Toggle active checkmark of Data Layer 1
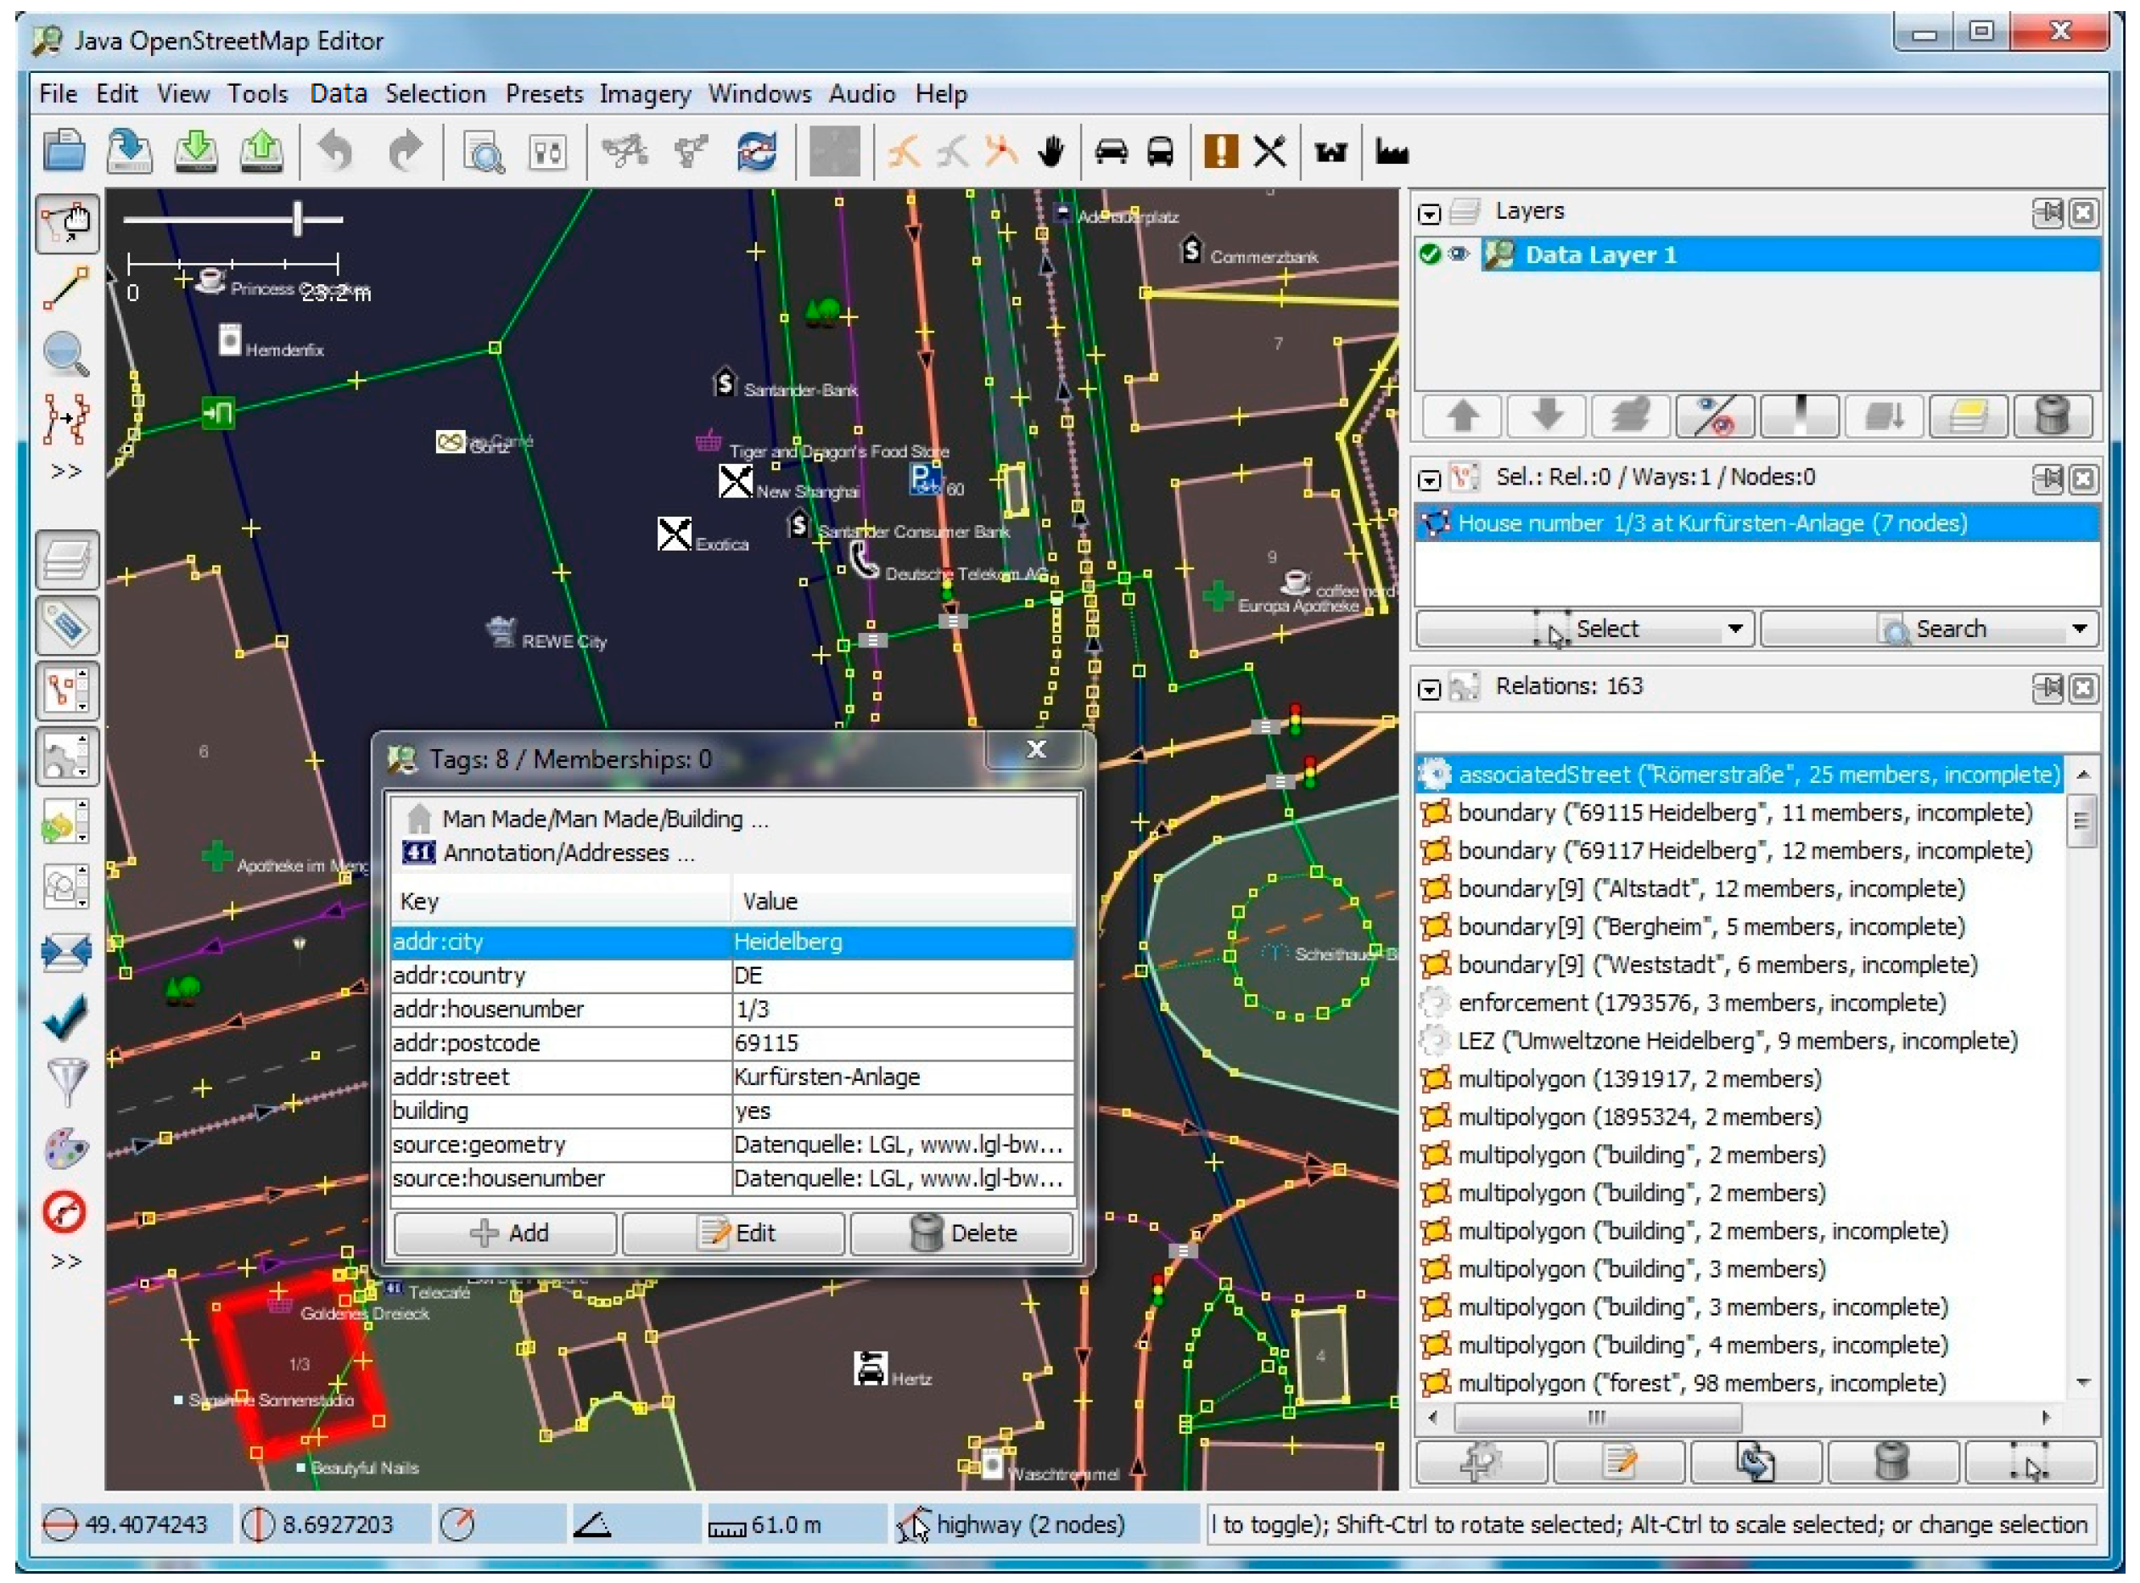The width and height of the screenshot is (2140, 1583). click(x=1430, y=254)
